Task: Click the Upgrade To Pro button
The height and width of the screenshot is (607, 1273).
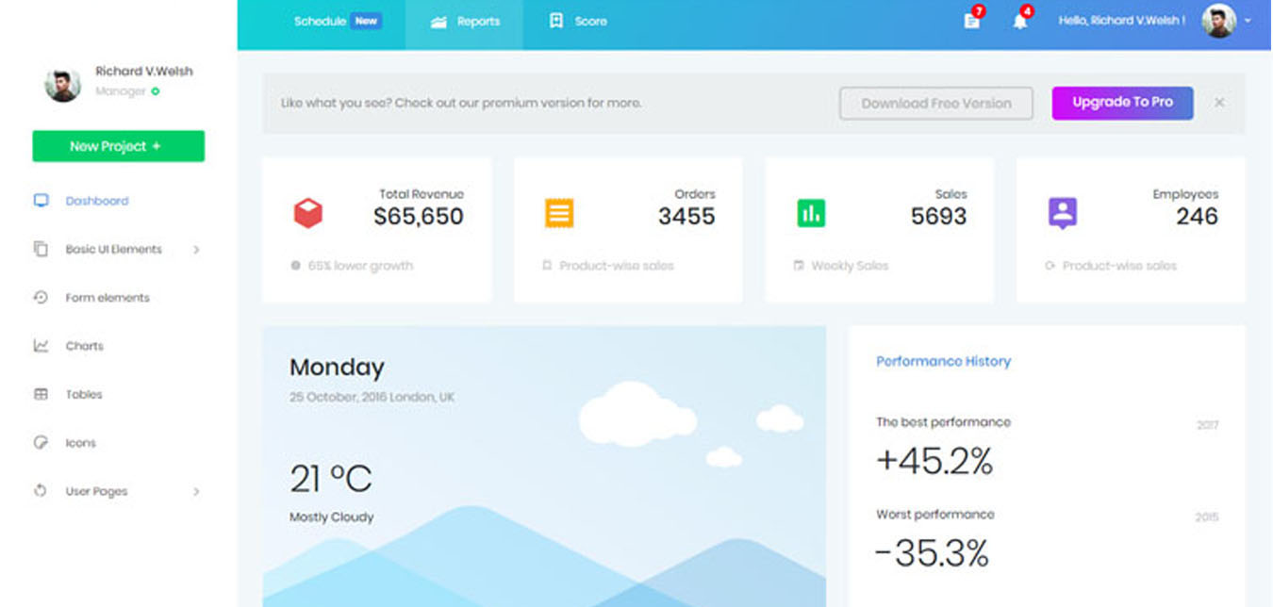Action: click(x=1122, y=103)
